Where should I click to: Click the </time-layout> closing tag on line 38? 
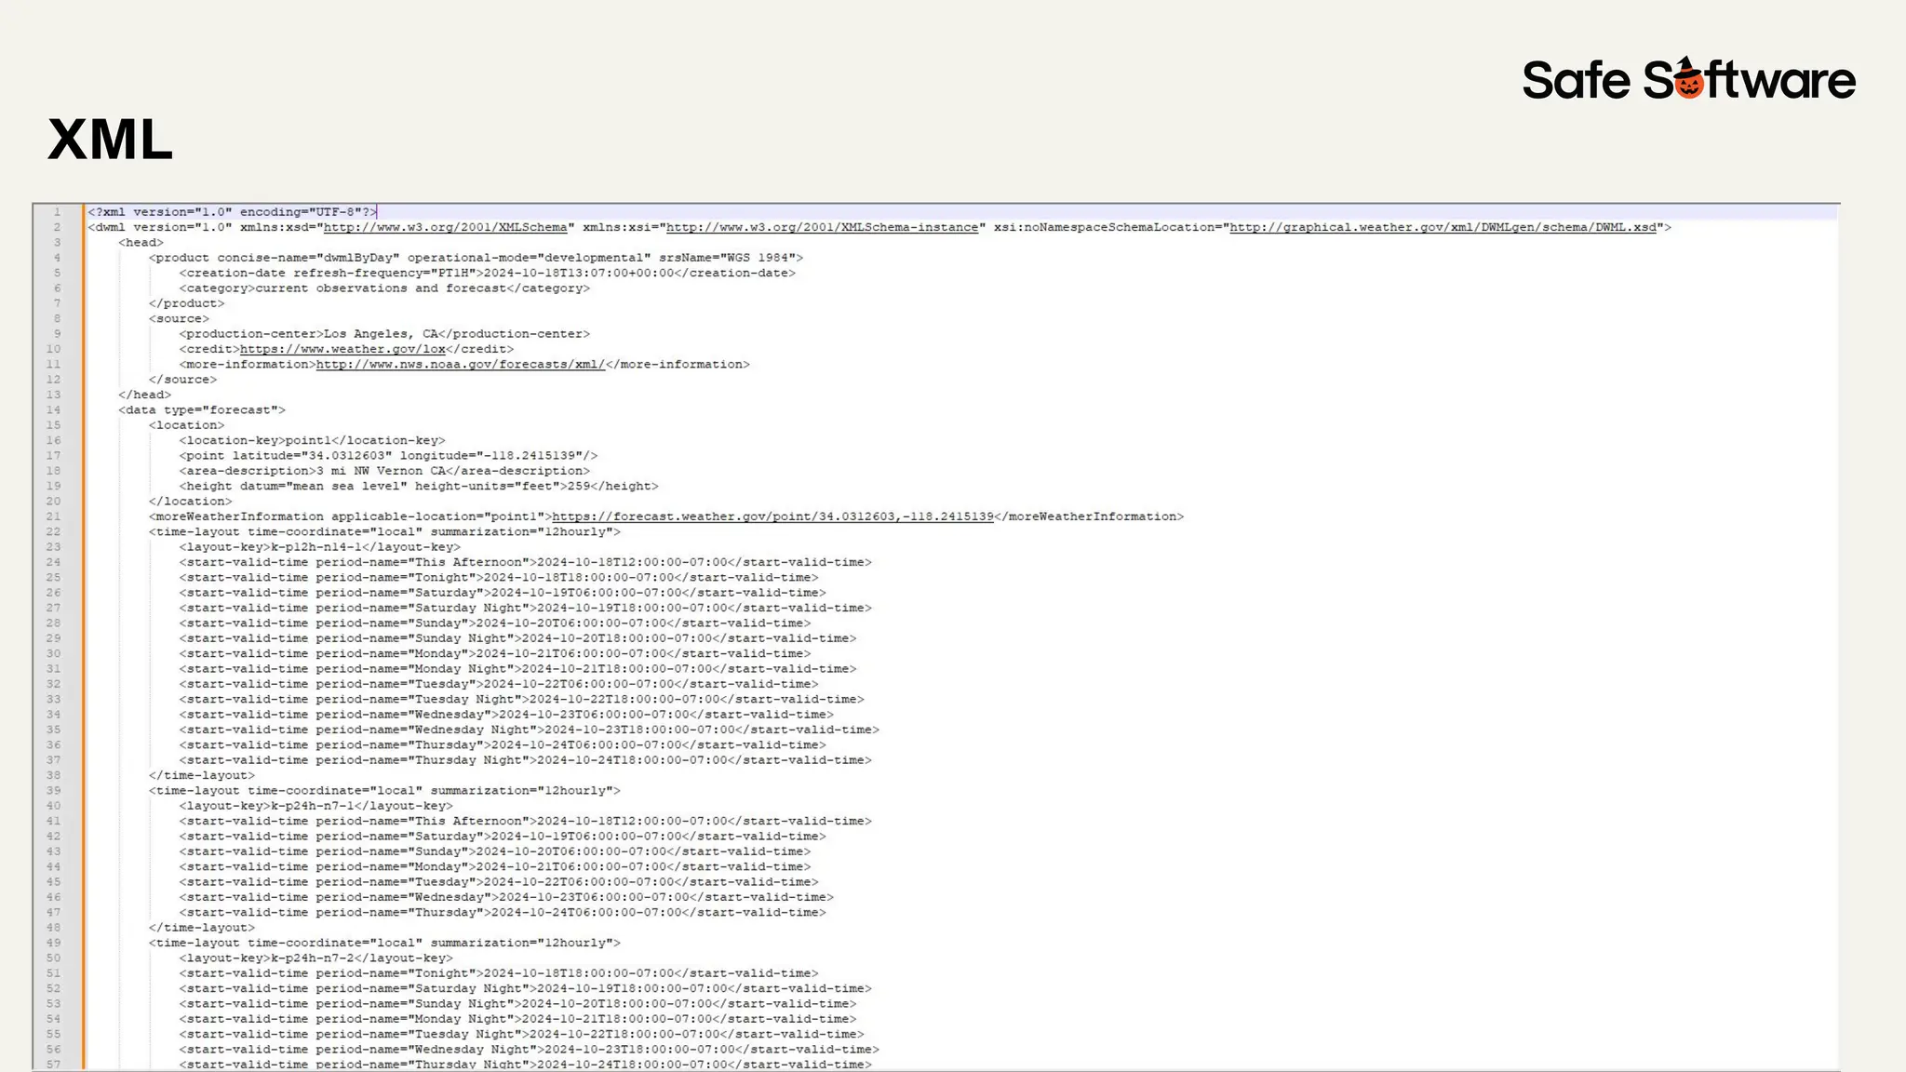pos(201,775)
